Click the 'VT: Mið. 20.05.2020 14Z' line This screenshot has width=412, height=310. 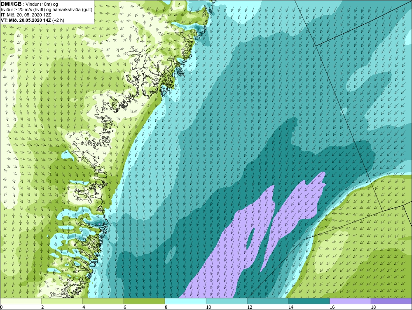pyautogui.click(x=33, y=20)
